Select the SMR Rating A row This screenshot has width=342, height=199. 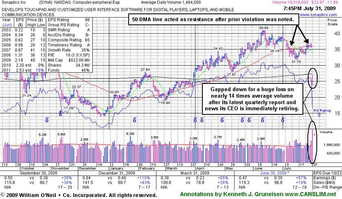pos(68,30)
